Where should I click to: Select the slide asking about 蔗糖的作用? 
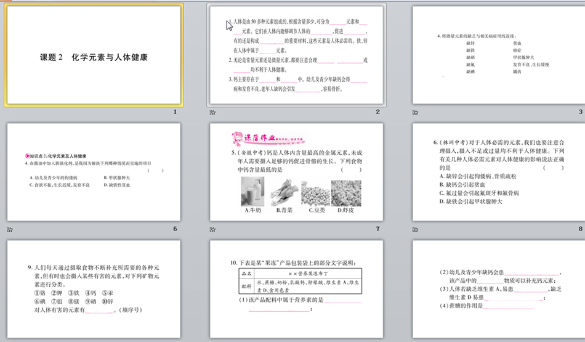(x=498, y=289)
